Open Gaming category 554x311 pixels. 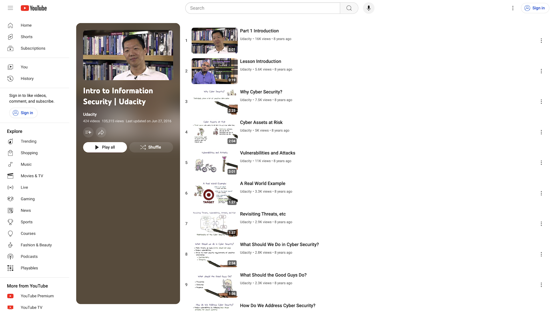(x=35, y=199)
